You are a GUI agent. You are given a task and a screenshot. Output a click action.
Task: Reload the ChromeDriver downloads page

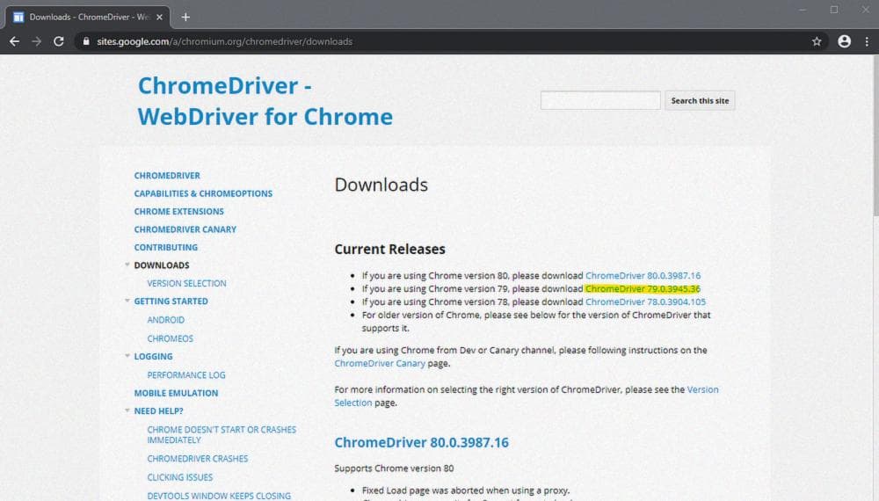click(x=58, y=41)
